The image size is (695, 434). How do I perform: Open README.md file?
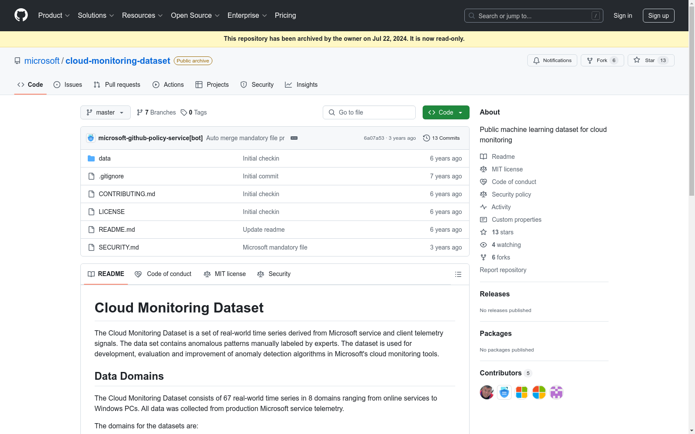(117, 230)
